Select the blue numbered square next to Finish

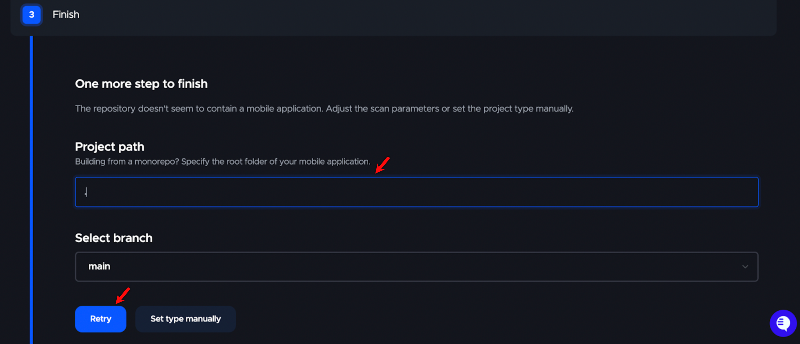point(31,15)
